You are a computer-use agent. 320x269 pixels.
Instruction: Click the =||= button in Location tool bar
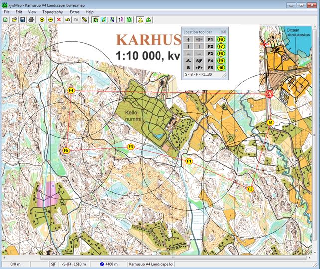pyautogui.click(x=199, y=39)
